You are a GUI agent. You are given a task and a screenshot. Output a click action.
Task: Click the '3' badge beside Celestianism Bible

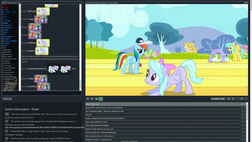pos(7,131)
